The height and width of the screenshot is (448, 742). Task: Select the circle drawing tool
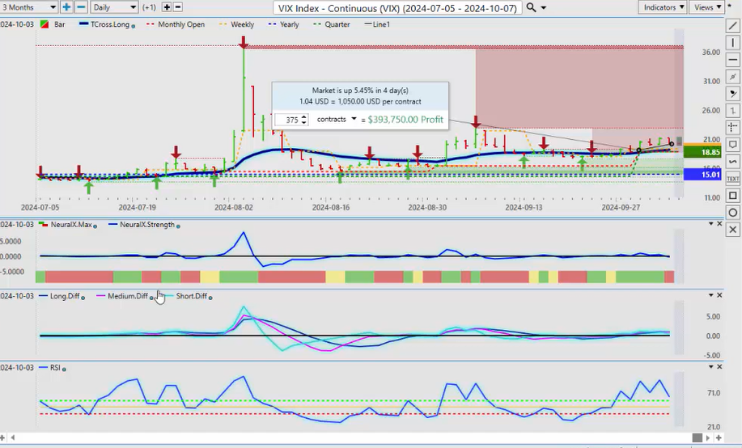[x=732, y=213]
